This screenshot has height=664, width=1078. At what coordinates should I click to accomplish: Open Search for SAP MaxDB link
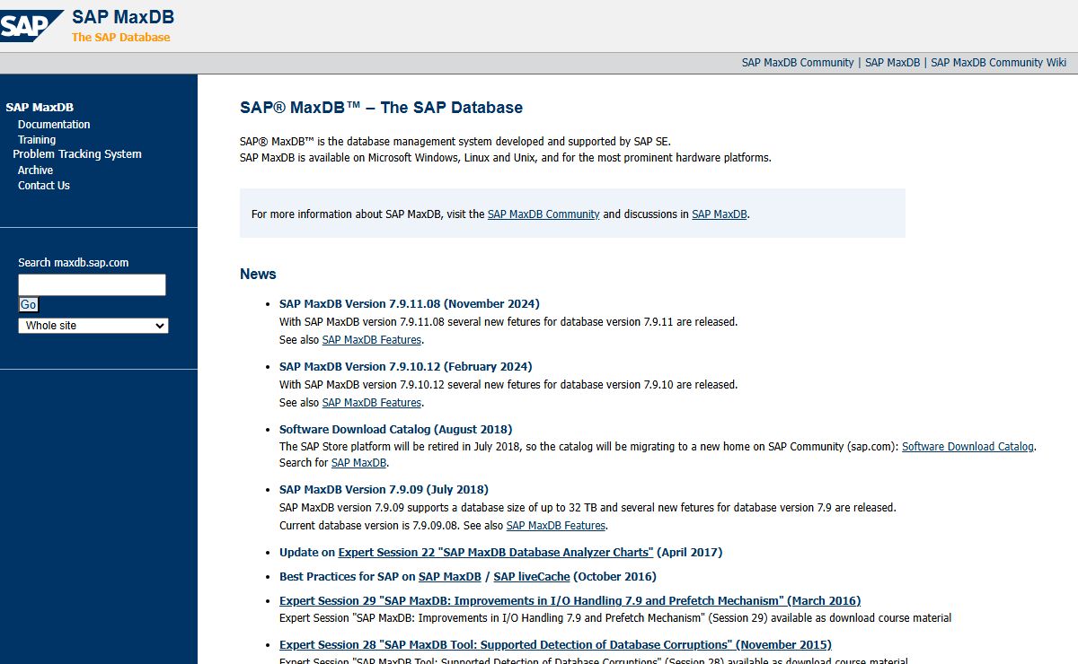[359, 463]
